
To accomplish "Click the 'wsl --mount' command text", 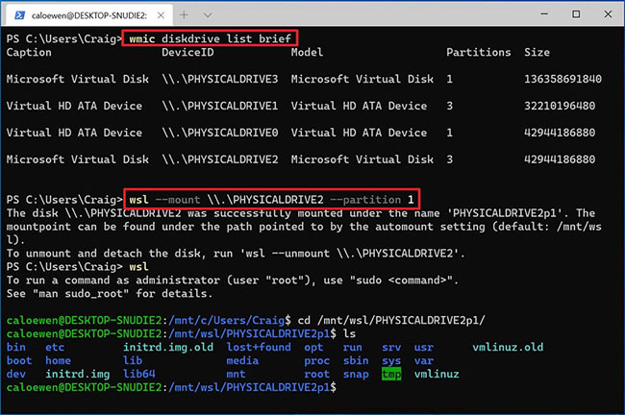I will (x=164, y=199).
